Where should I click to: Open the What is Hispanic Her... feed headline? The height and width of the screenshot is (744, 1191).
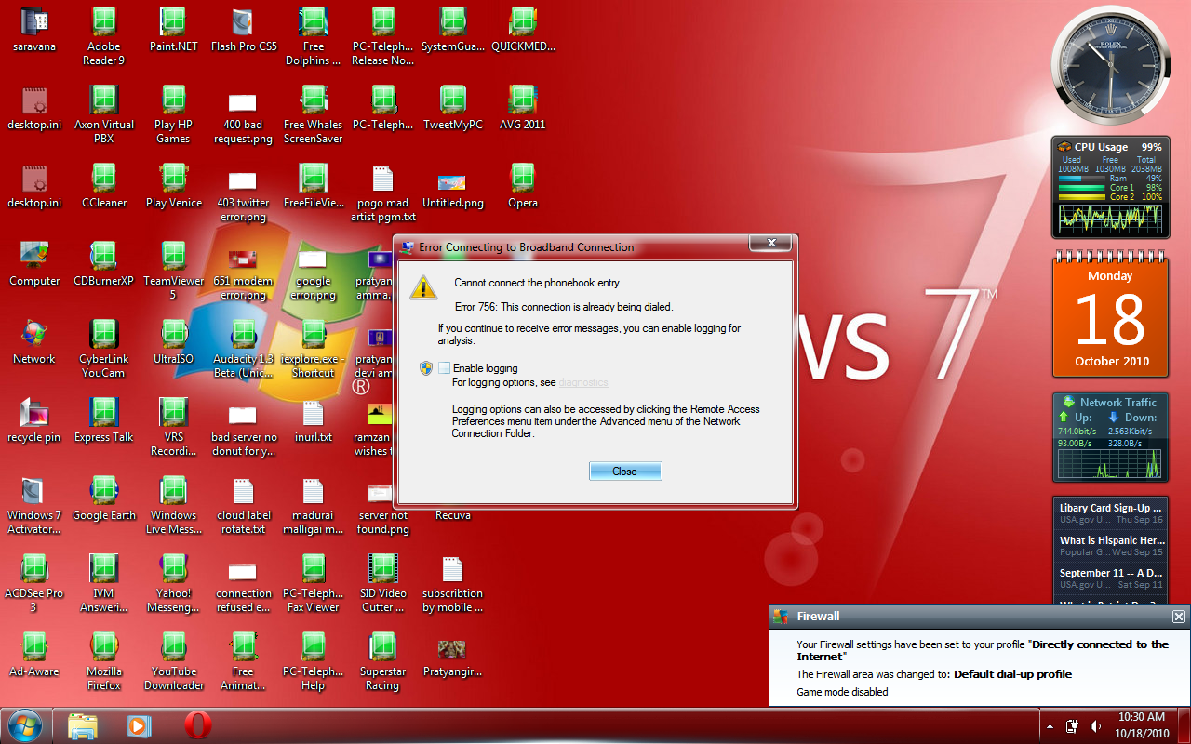pyautogui.click(x=1111, y=540)
